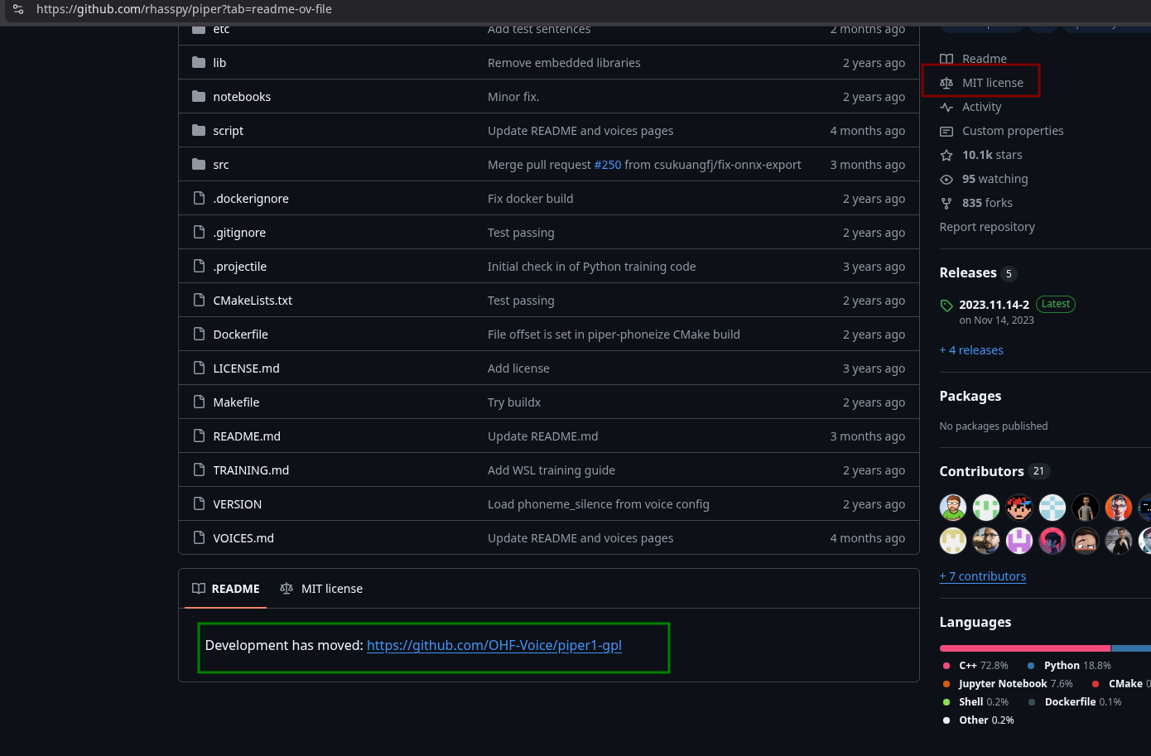Viewport: 1151px width, 756px height.
Task: Click the script folder icon
Action: point(199,131)
